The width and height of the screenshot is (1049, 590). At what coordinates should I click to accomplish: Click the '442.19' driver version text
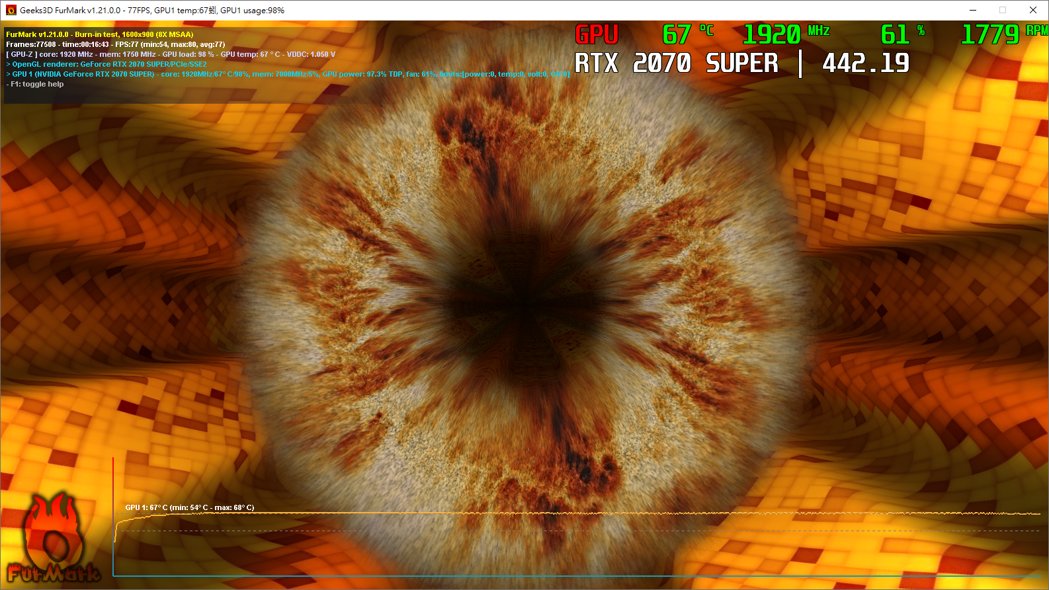[866, 63]
